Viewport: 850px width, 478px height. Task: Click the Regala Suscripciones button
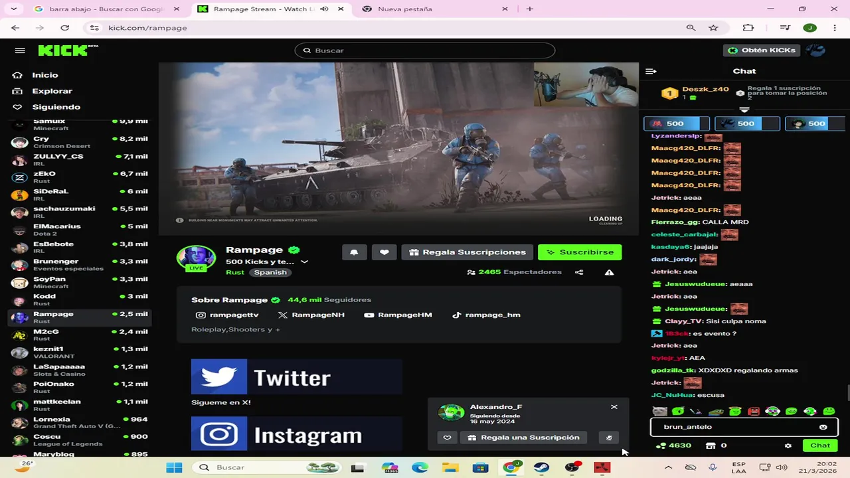(x=467, y=252)
